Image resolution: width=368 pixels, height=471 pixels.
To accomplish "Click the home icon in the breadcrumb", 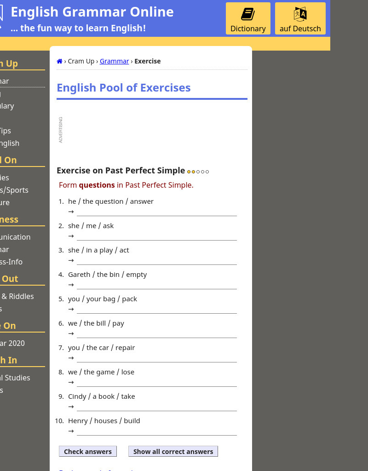I will [59, 61].
